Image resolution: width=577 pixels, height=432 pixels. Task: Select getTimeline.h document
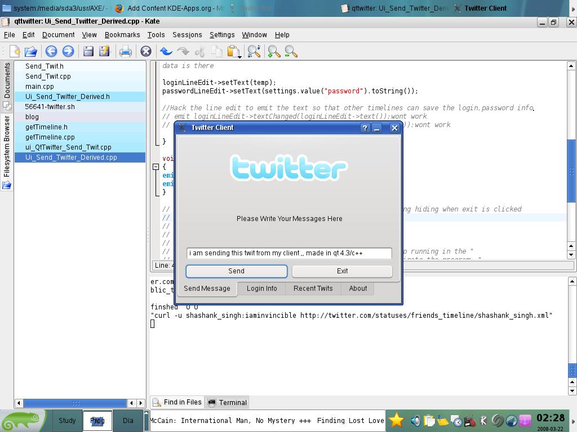point(80,127)
